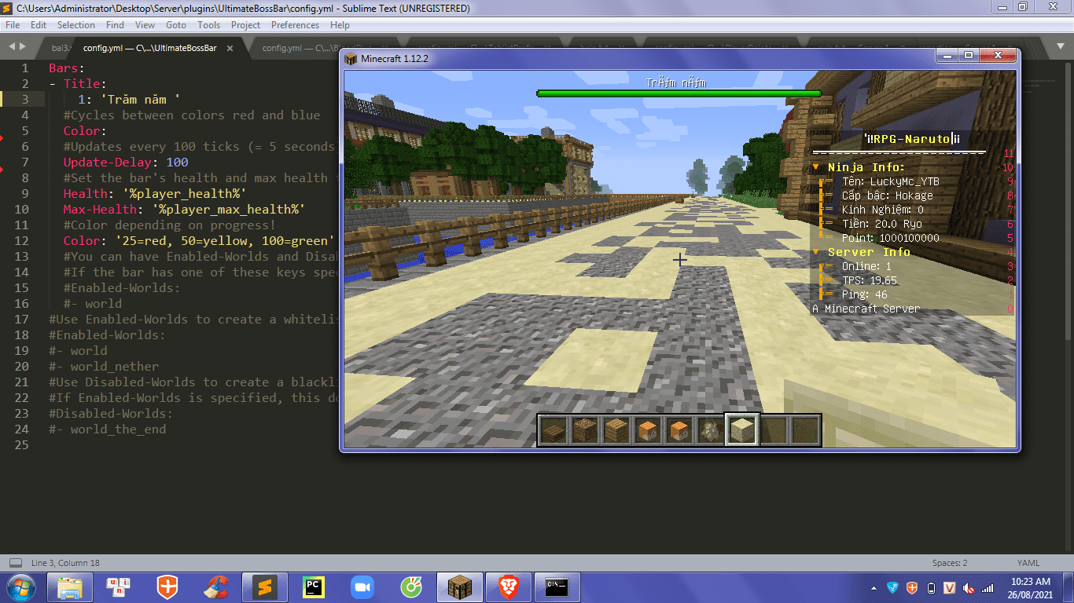Close the active UltimateBossBar config.yml tab
1074x603 pixels.
[230, 48]
